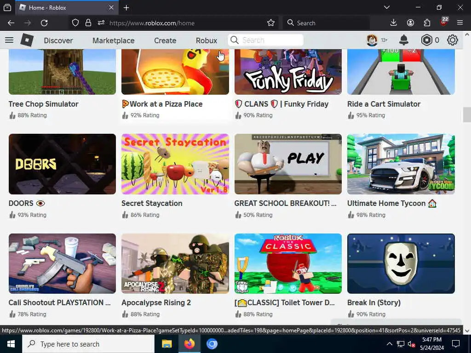The width and height of the screenshot is (471, 353).
Task: Click the Firefox address bar URL
Action: (152, 23)
